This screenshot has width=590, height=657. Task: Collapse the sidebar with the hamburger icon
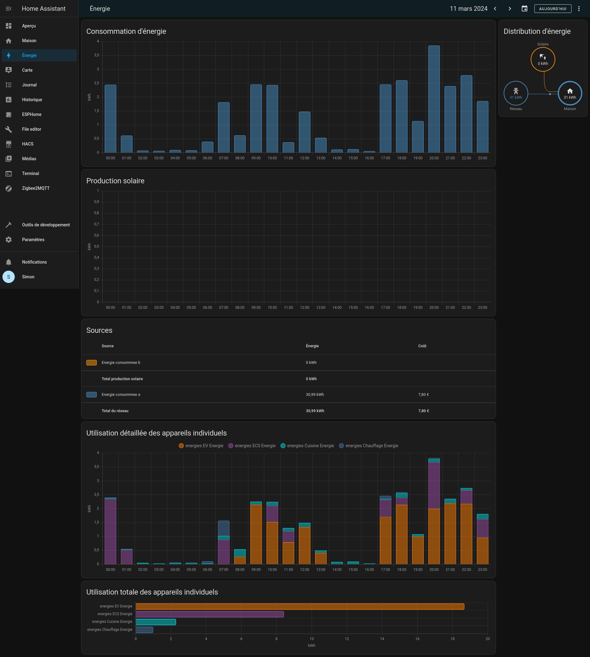[x=8, y=9]
